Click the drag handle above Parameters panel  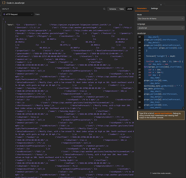tap(161, 5)
